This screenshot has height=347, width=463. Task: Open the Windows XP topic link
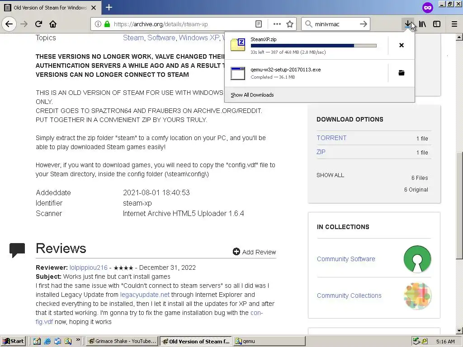[x=199, y=38]
